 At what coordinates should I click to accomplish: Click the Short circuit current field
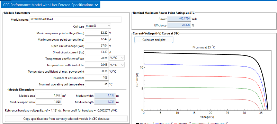click(97, 52)
